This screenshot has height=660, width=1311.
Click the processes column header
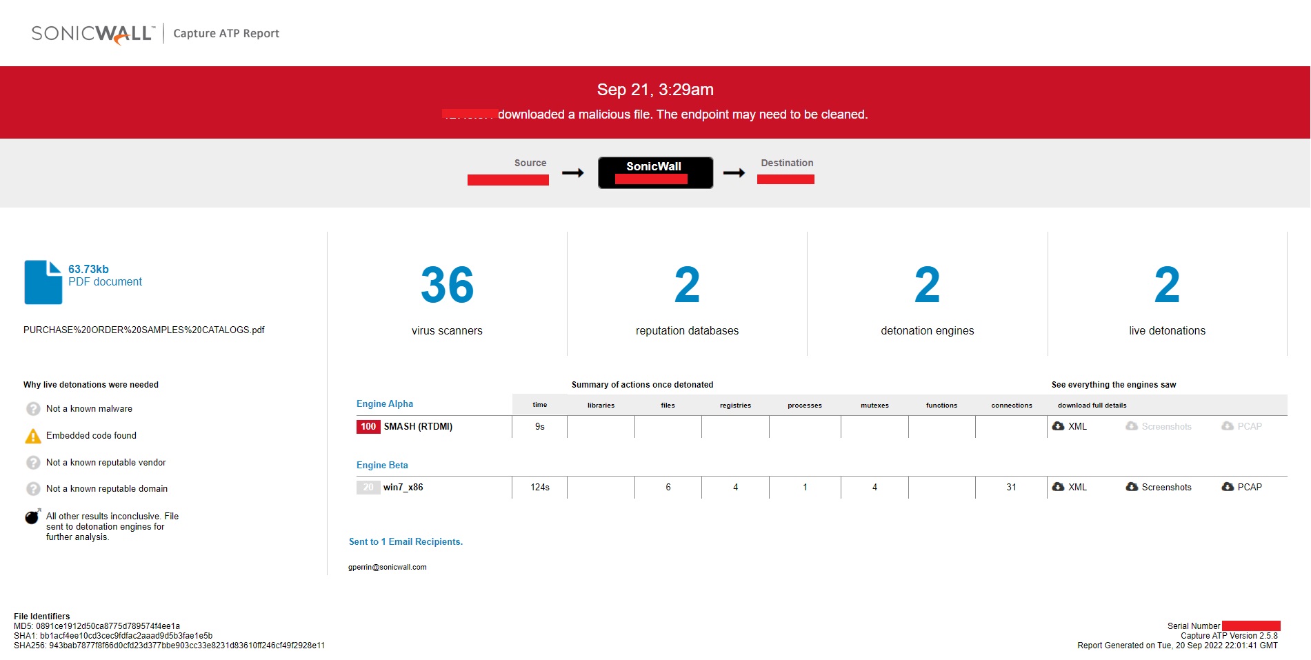805,406
